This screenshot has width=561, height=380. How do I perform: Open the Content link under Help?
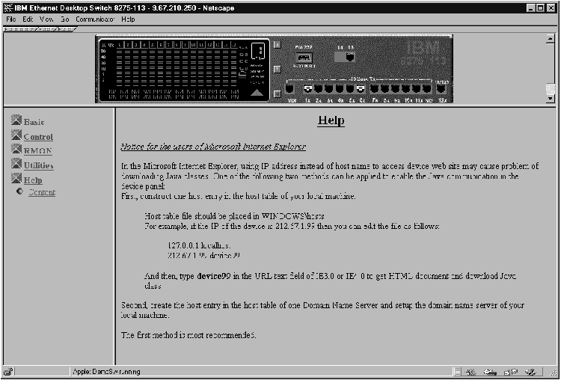(x=42, y=193)
